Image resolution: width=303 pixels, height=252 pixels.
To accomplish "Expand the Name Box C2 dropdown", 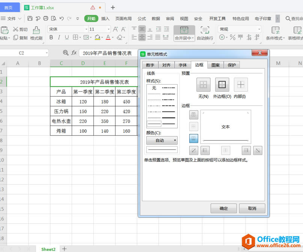I will 47,53.
